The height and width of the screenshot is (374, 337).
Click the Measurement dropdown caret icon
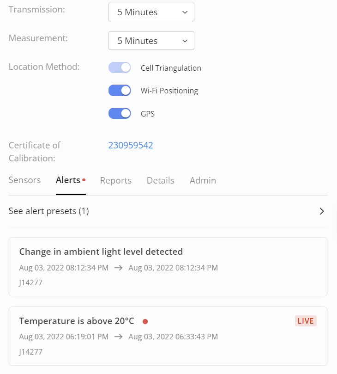tap(185, 41)
